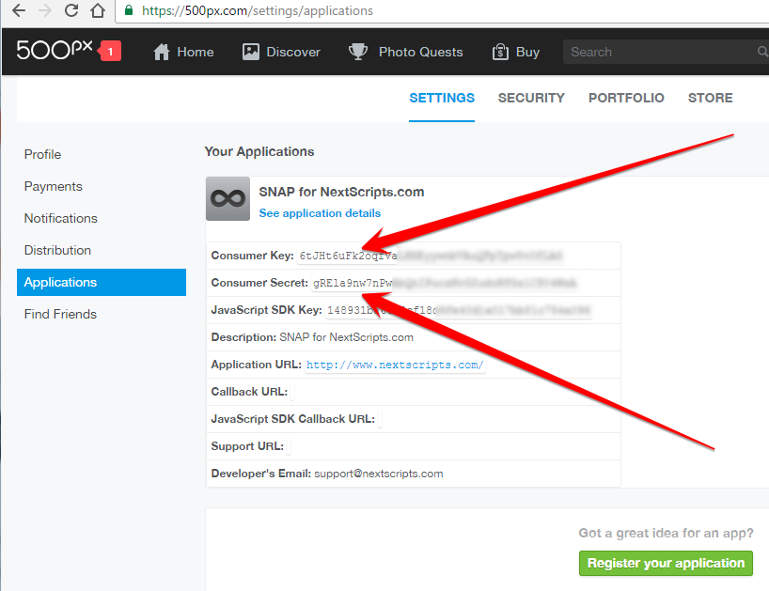Image resolution: width=769 pixels, height=591 pixels.
Task: Select the SETTINGS tab
Action: (442, 98)
